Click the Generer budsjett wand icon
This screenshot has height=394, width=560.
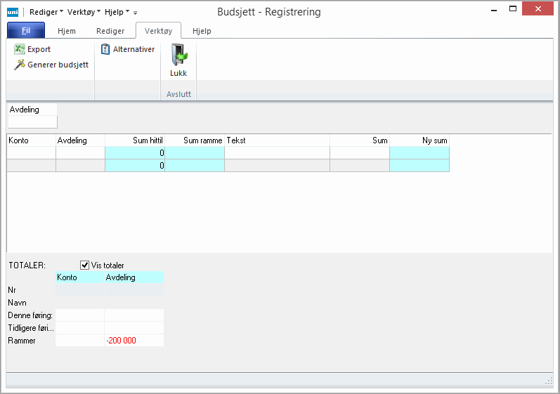coord(20,65)
